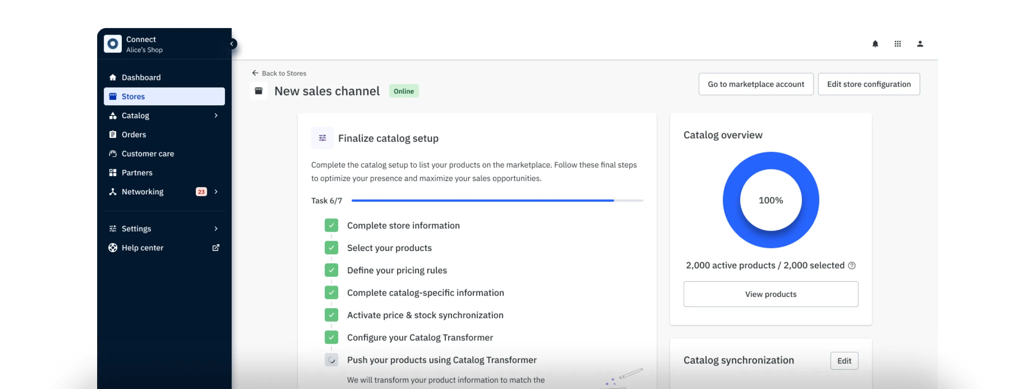Click the Stores storefront icon in sidebar

[113, 97]
